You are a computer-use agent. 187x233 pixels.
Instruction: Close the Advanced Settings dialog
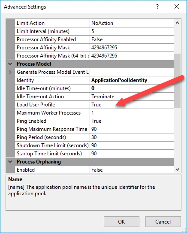pyautogui.click(x=177, y=6)
